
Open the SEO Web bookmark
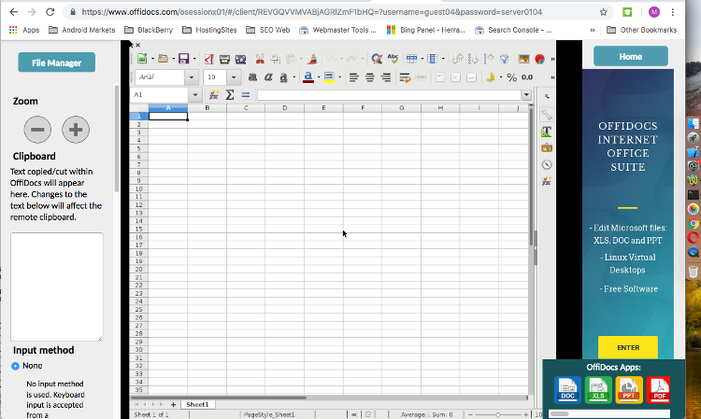tap(269, 30)
